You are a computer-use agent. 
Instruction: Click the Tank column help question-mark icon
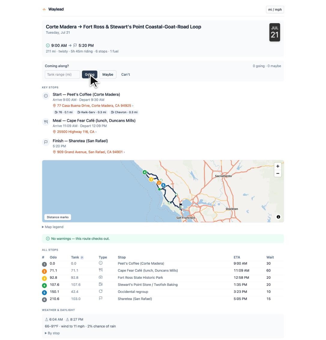82,258
